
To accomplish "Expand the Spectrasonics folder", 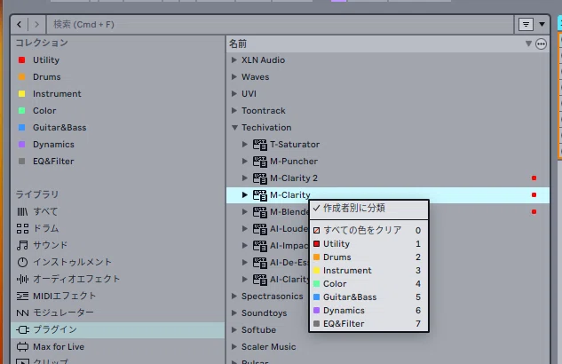I will [234, 296].
